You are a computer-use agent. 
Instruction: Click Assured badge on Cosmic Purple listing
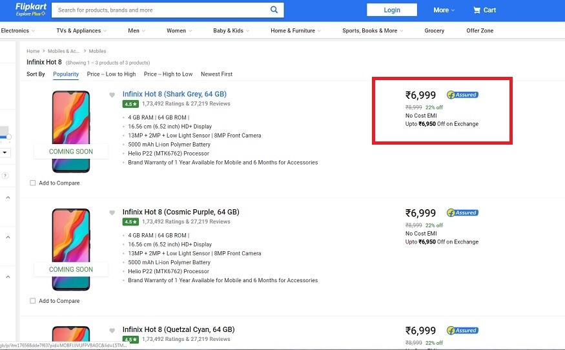463,212
